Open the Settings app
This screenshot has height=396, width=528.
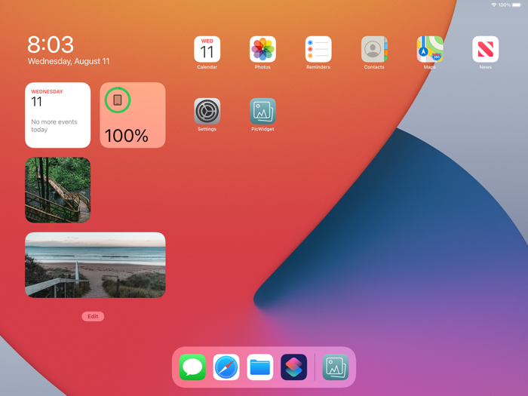click(x=207, y=111)
